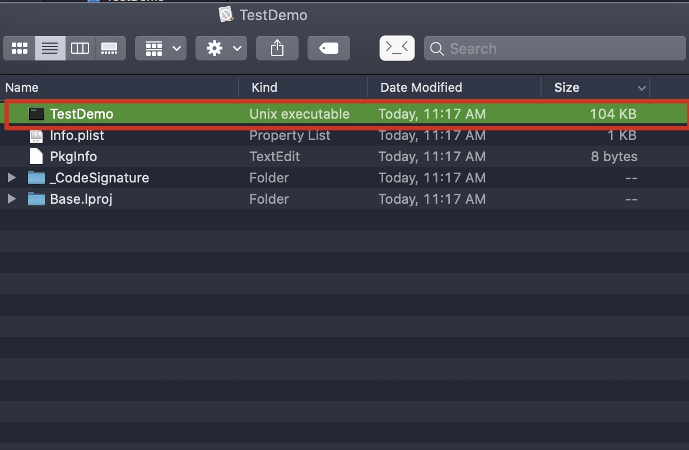
Task: Select the PkgInfo file icon
Action: click(36, 157)
